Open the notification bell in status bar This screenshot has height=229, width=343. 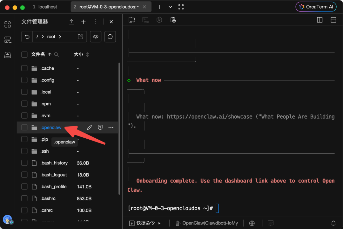(x=333, y=223)
